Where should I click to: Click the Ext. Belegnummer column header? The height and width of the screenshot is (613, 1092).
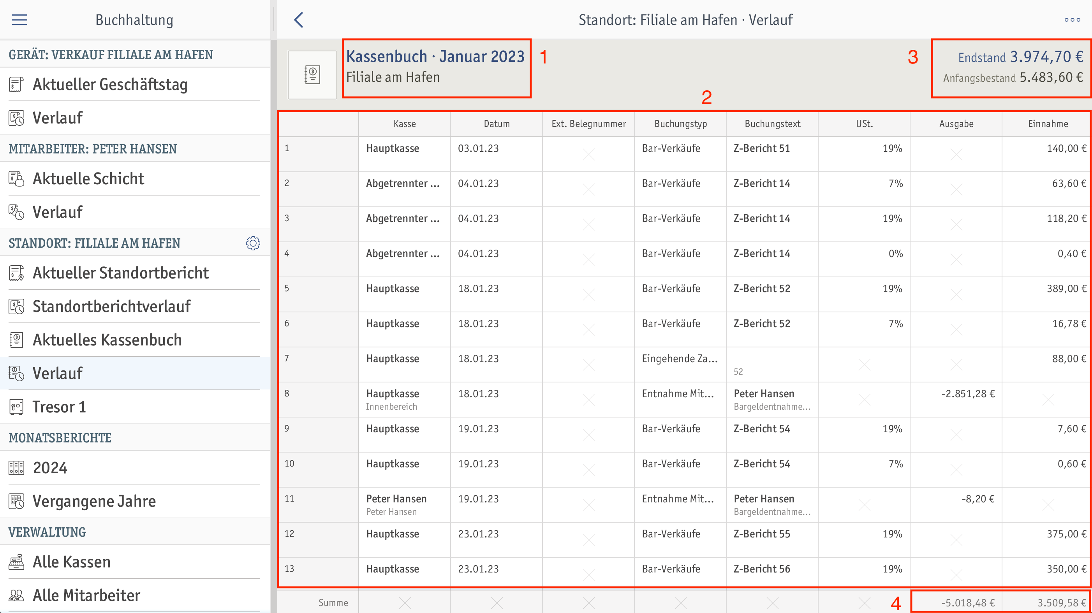(588, 124)
